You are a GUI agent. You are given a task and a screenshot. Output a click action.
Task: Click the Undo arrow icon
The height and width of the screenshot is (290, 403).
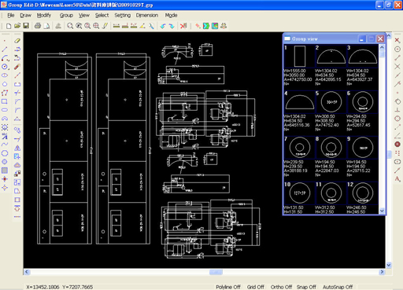coord(163,26)
